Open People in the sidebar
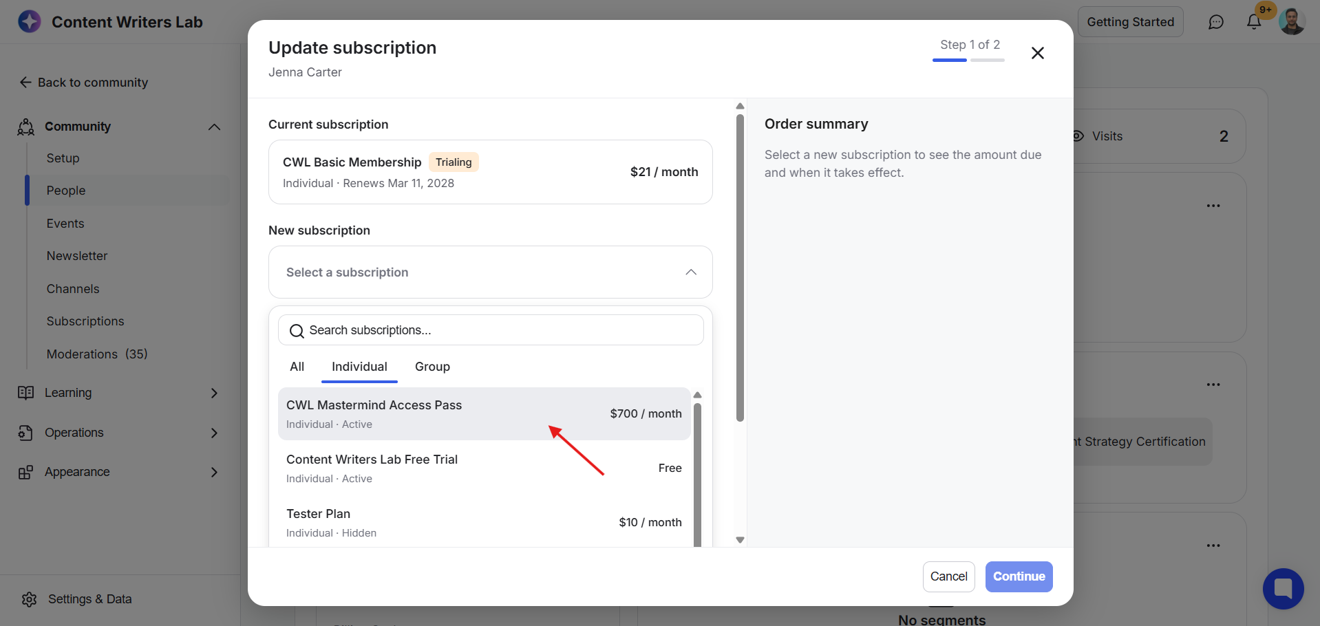Viewport: 1320px width, 626px height. 128,191
